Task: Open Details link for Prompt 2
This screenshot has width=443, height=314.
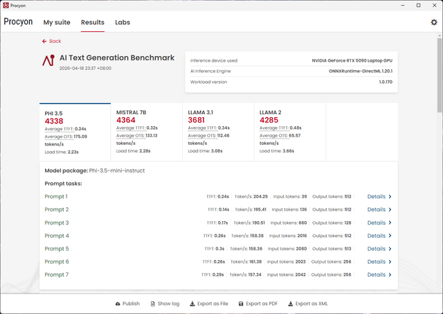Action: (x=377, y=209)
